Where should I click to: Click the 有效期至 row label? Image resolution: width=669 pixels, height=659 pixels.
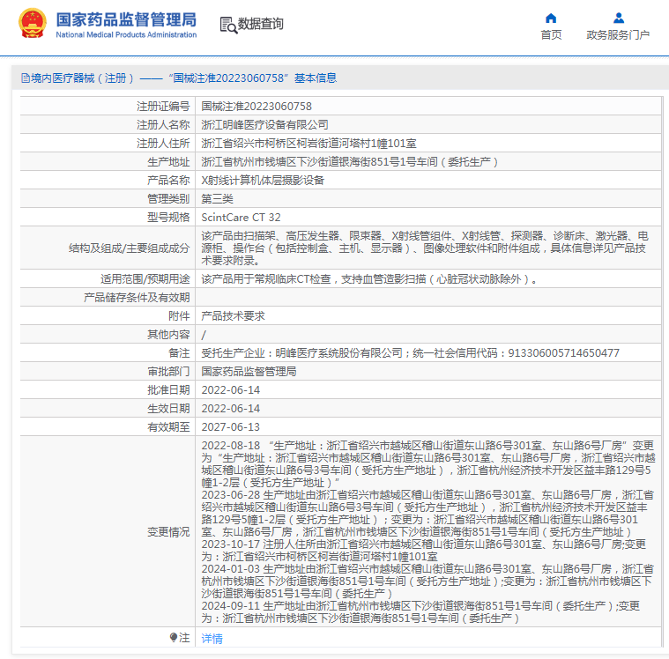(x=168, y=427)
